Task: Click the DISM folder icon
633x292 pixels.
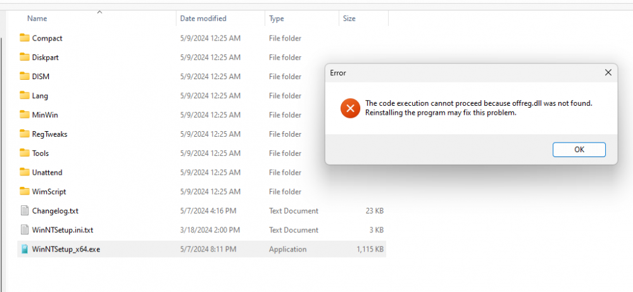Action: click(x=25, y=77)
